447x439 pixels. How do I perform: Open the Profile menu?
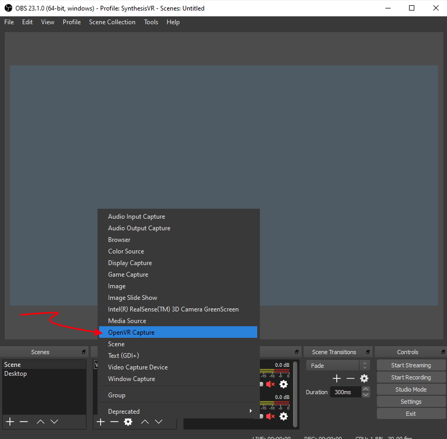coord(72,22)
